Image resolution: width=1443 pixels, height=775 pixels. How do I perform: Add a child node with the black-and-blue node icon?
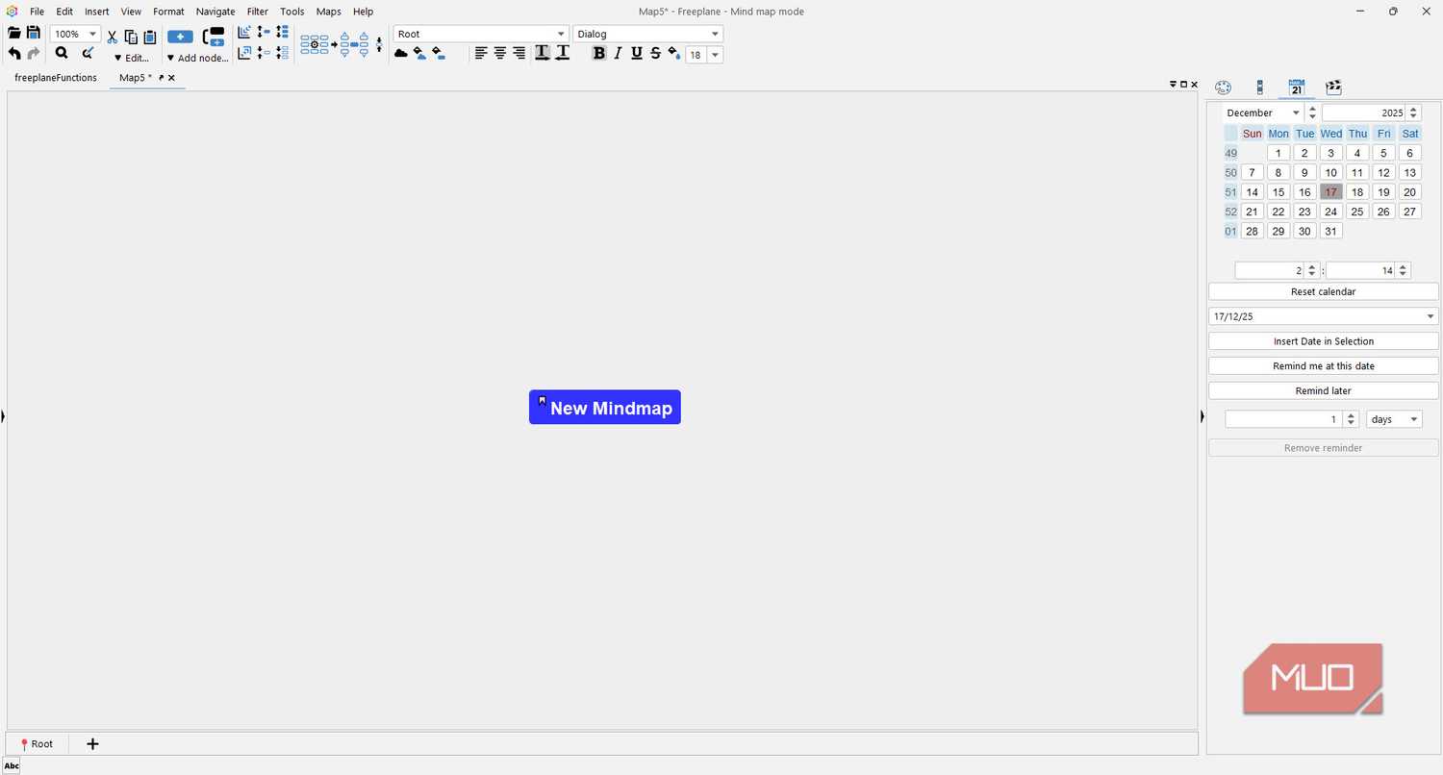coord(214,37)
